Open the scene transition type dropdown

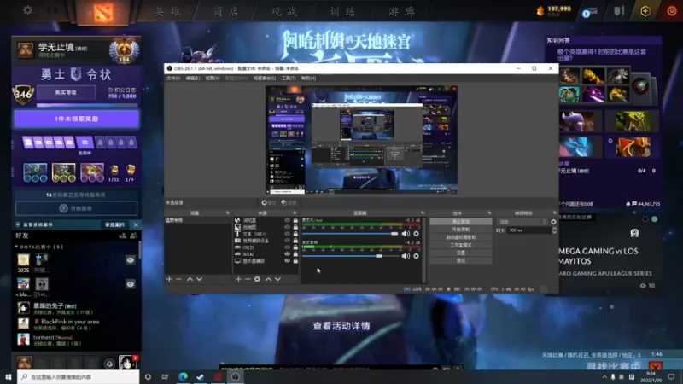point(522,222)
